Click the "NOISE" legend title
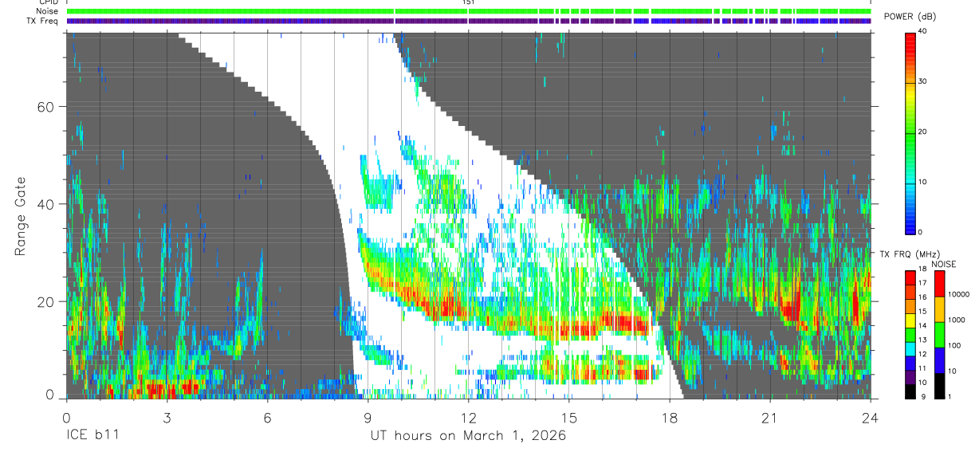The width and height of the screenshot is (979, 452). [944, 264]
